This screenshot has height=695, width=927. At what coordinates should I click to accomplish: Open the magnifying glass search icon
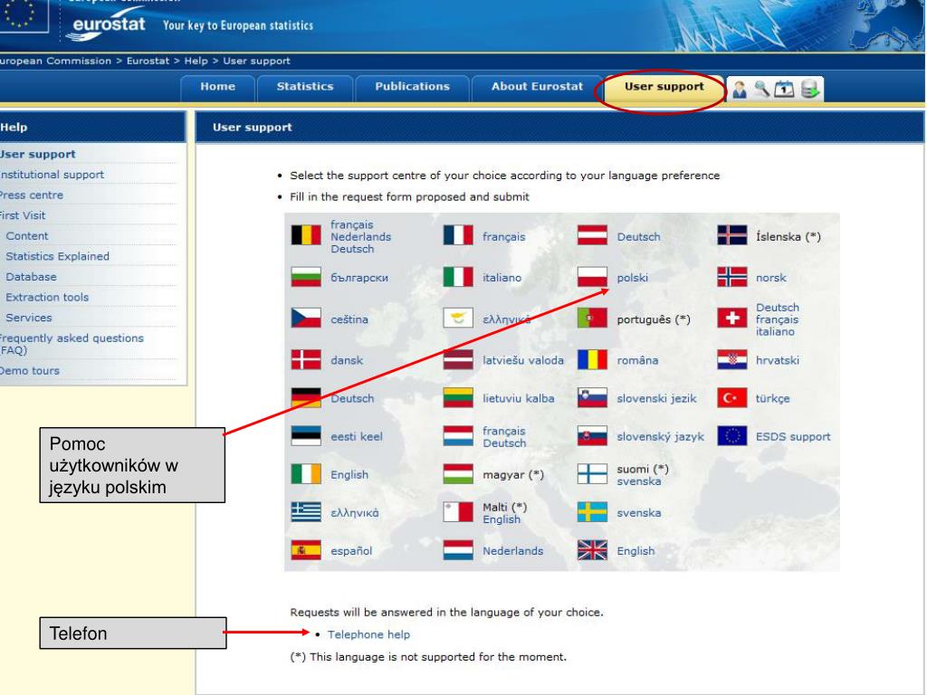tap(762, 90)
